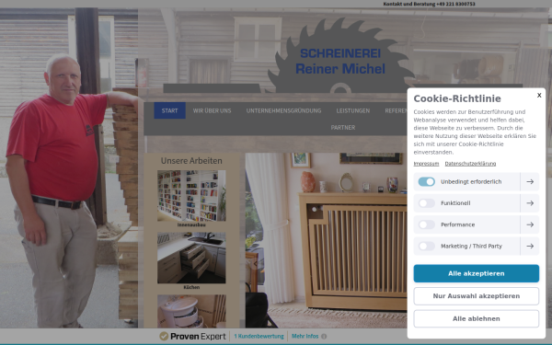The width and height of the screenshot is (552, 345).
Task: Choose Nur Auswahl akzeptieren
Action: [x=476, y=296]
